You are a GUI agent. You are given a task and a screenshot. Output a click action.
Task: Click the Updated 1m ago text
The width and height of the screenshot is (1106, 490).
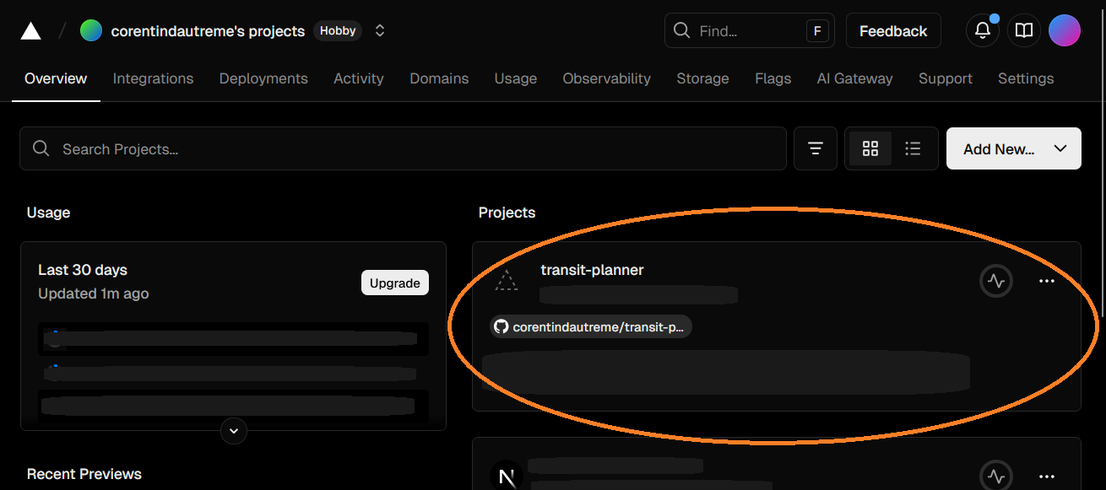point(94,293)
